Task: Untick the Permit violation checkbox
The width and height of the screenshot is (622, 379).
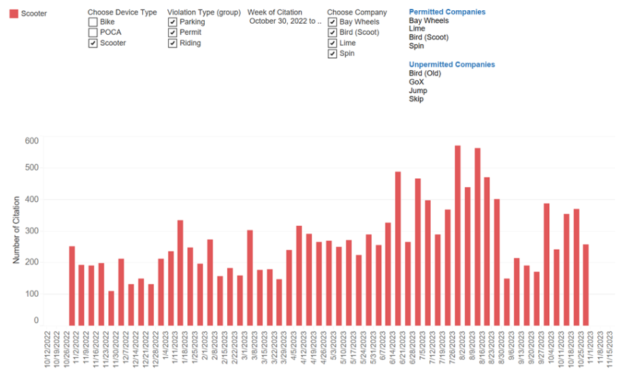Action: (x=173, y=33)
